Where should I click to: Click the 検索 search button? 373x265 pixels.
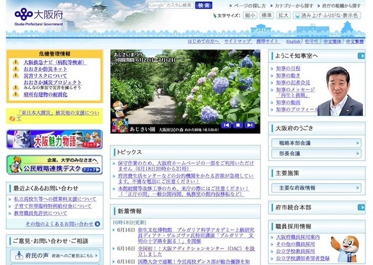(x=203, y=5)
